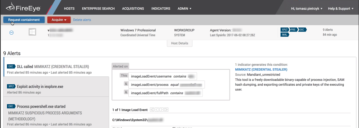This screenshot has width=359, height=128.
Task: Click MIMIKATZ SUSPICIOUS PROCESS ARGUMENTS text
Action: pyautogui.click(x=45, y=116)
